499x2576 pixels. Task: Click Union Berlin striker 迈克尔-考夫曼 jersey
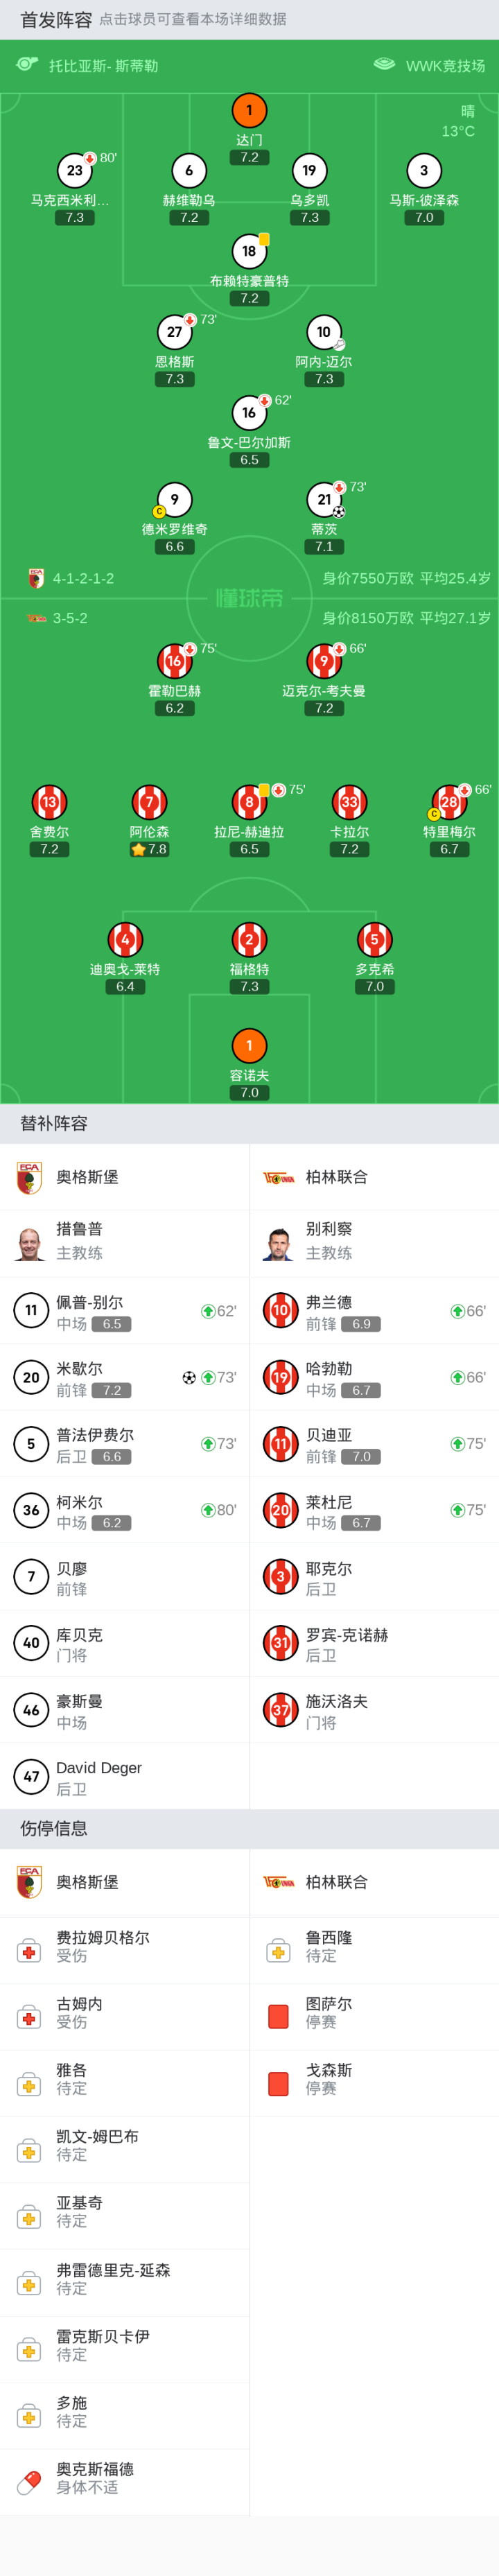324,661
